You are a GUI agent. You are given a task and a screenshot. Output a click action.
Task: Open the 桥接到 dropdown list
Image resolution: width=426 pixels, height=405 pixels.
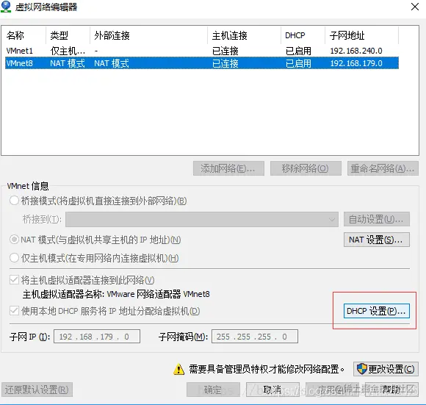tap(202, 219)
